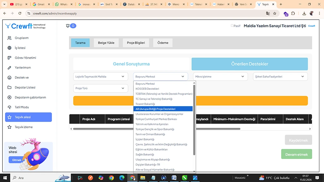Select the Teşvik izleme star icon

point(9,127)
